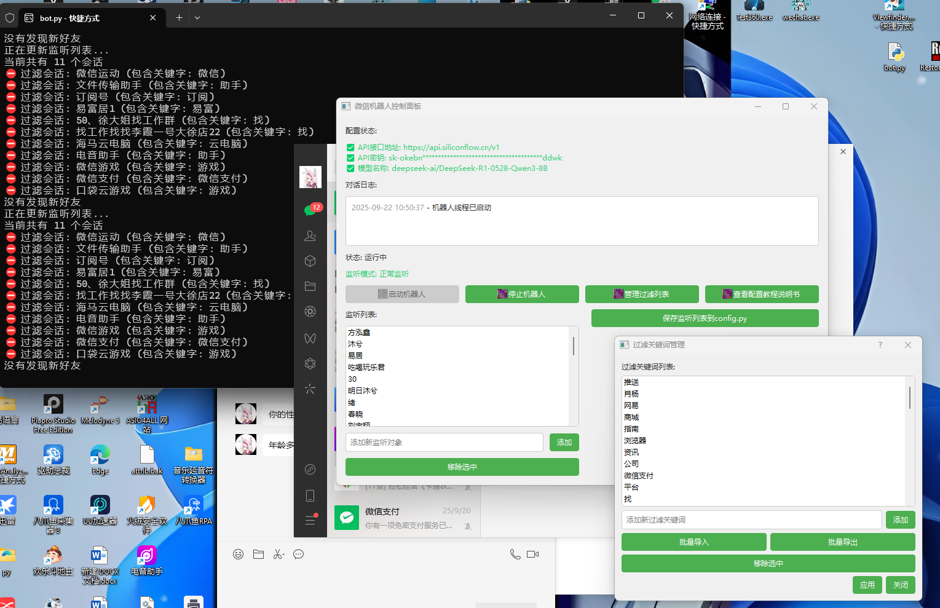Open WeChat Favorites cube icon
The height and width of the screenshot is (608, 940).
[310, 261]
